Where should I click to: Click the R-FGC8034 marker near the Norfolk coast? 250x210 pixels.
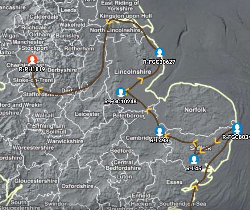tap(237, 128)
